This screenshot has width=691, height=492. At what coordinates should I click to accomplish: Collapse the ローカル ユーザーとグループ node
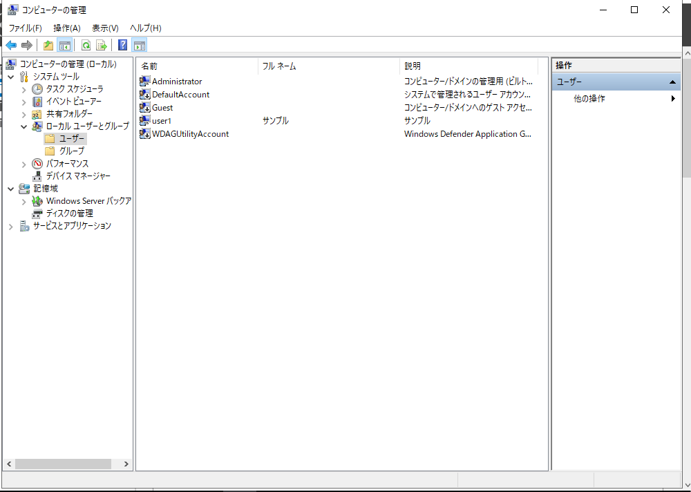[x=24, y=126]
